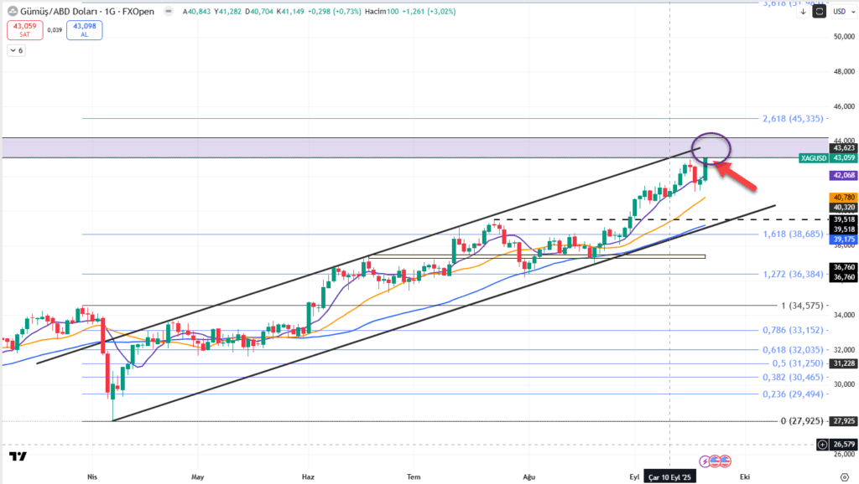Click the silver symbol logo icon
Viewport: 859px width, 484px height.
coord(13,11)
